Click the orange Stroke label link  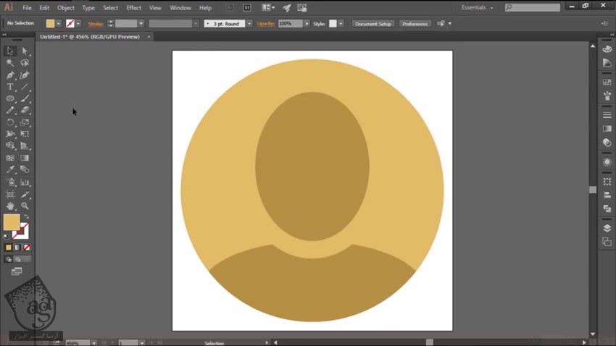[x=96, y=24]
